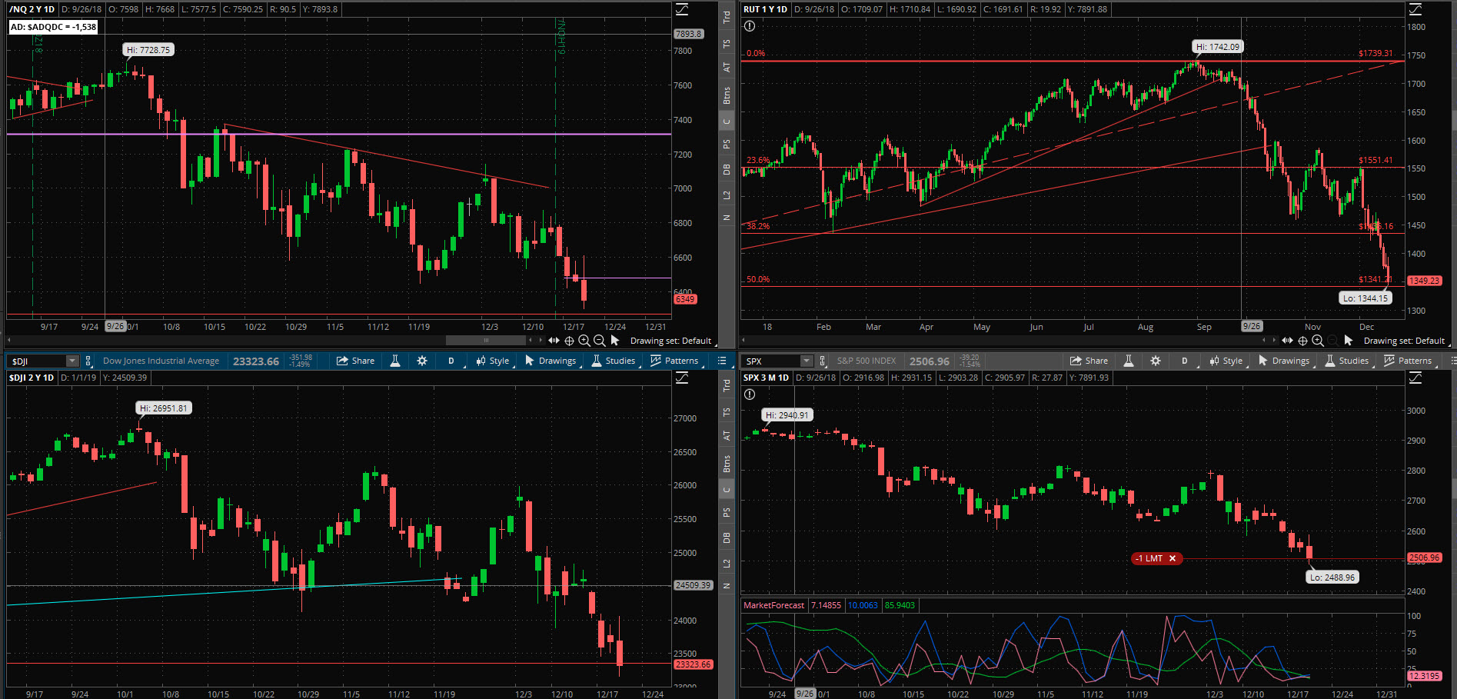Click the flask icon in SPX toolbar

(1129, 361)
